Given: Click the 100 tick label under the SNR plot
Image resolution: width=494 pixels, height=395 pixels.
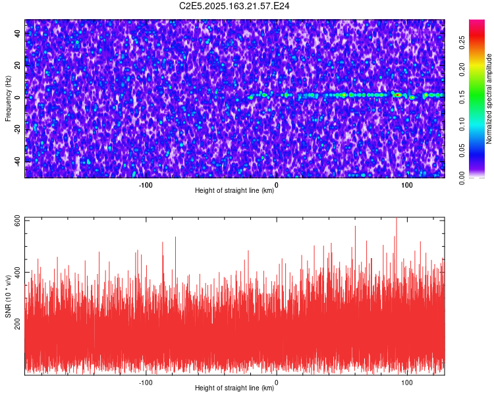Looking at the screenshot, I should (407, 382).
